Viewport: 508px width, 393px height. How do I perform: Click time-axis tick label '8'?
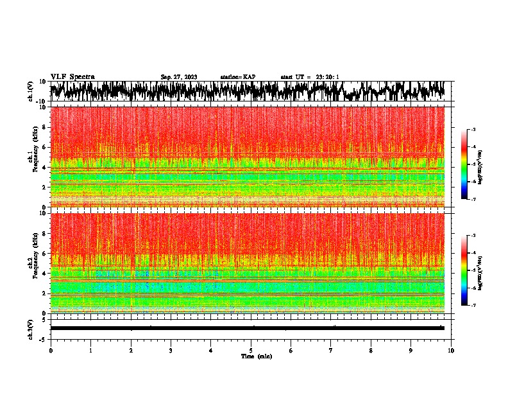click(x=371, y=350)
